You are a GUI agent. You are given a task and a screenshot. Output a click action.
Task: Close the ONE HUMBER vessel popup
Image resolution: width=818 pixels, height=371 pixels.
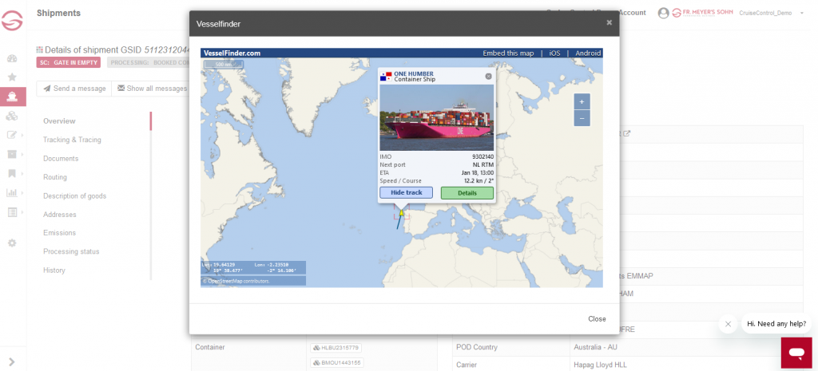[x=488, y=76]
